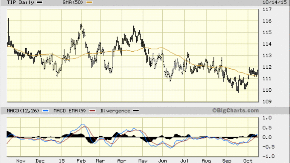Click the 'Jun' month label
290x163 pixels.
coord(163,161)
